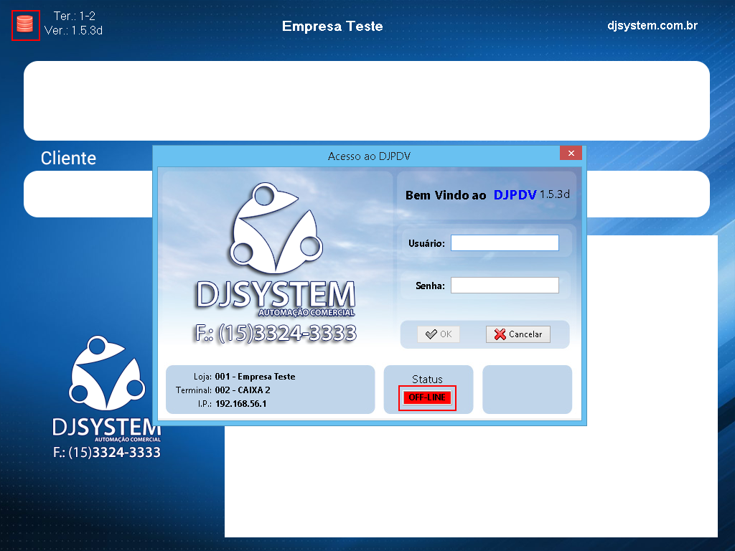Click the Ver.: 1.5.3d version text

(x=73, y=30)
